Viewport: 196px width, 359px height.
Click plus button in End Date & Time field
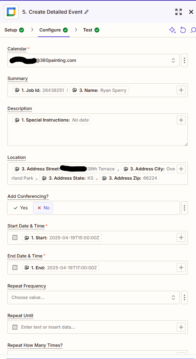pos(181,267)
